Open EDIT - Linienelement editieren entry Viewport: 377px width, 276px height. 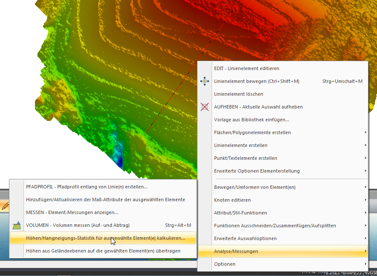[x=283, y=68]
